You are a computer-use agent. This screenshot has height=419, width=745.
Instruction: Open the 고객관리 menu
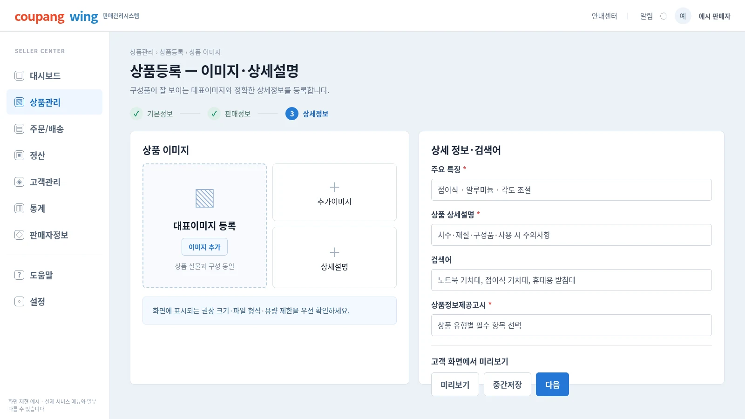pos(54,182)
